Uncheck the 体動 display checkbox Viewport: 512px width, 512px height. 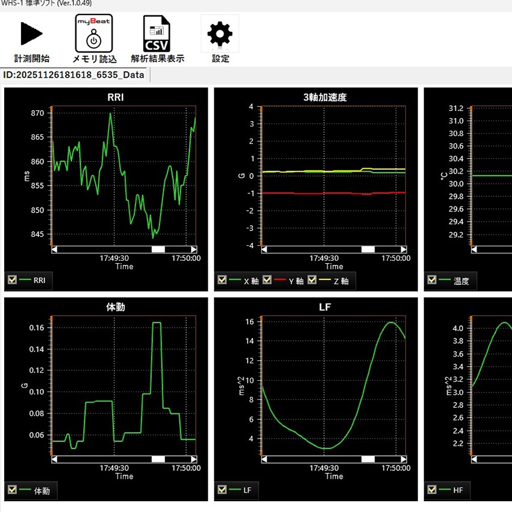(13, 490)
